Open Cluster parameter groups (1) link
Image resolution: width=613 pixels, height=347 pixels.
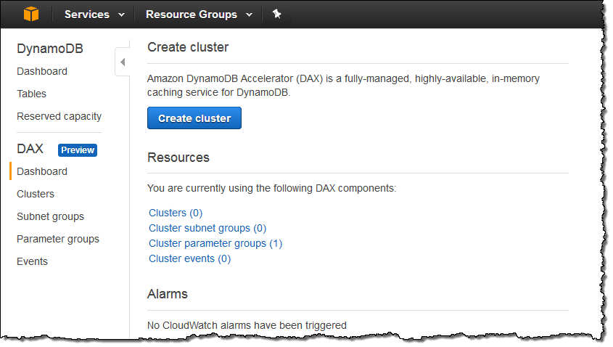[215, 243]
